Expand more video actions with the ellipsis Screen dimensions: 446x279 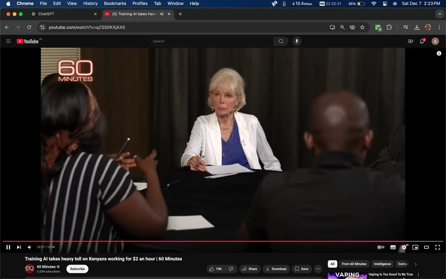[318, 269]
